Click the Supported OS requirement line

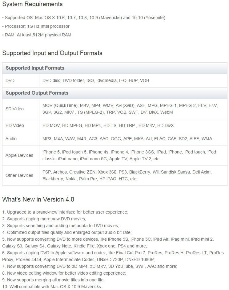(84, 18)
